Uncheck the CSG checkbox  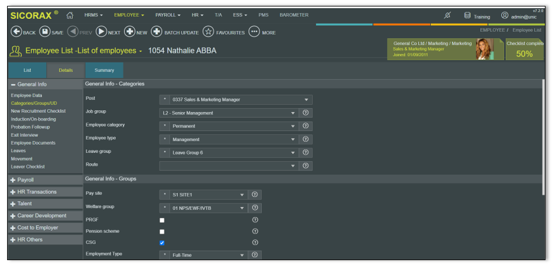162,242
